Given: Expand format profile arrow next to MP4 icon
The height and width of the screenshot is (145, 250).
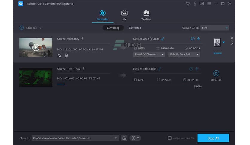Looking at the screenshot, I should 224,42.
